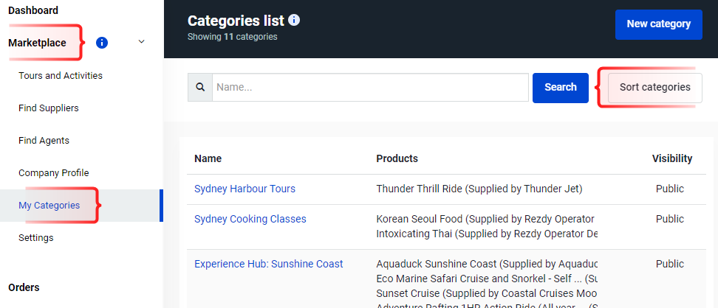
Task: Open Company Profile page
Action: tap(54, 172)
